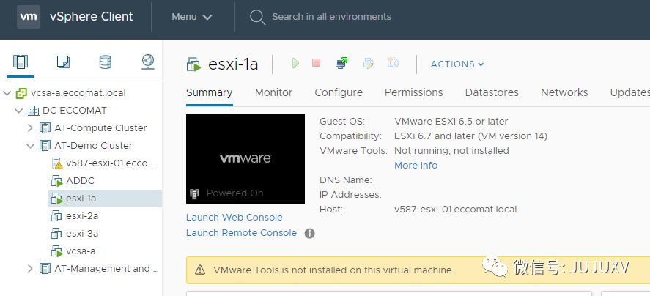Click the info icon beside Launch Remote Console
The image size is (650, 296).
tap(310, 233)
